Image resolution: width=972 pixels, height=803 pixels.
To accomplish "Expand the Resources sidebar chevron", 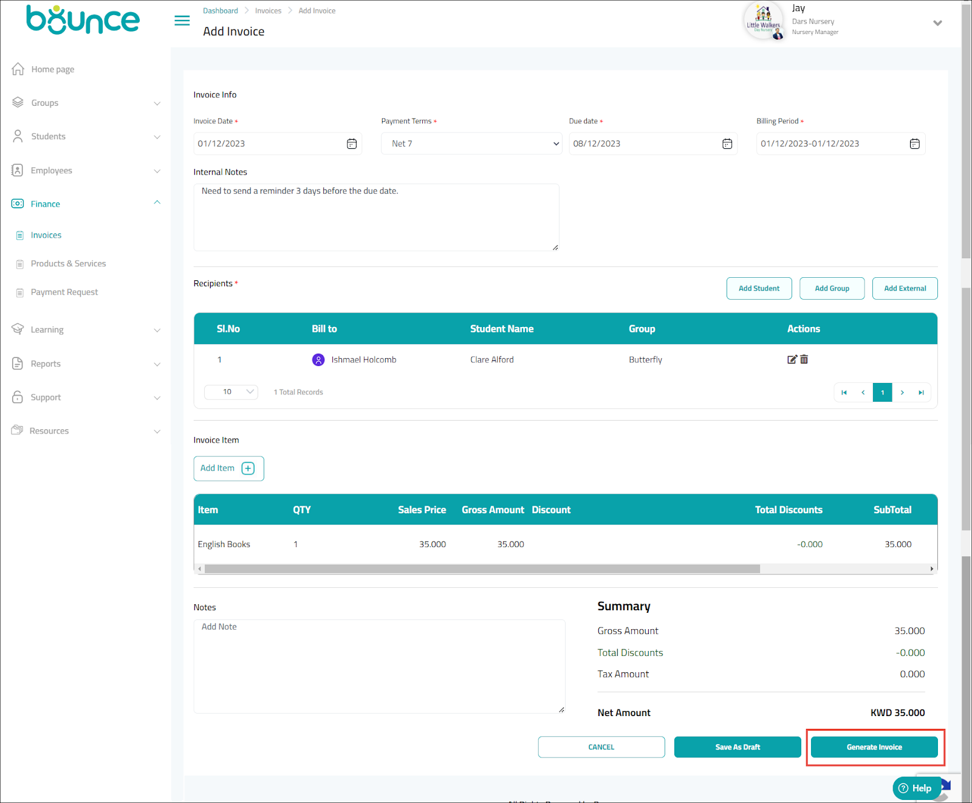I will tap(157, 431).
